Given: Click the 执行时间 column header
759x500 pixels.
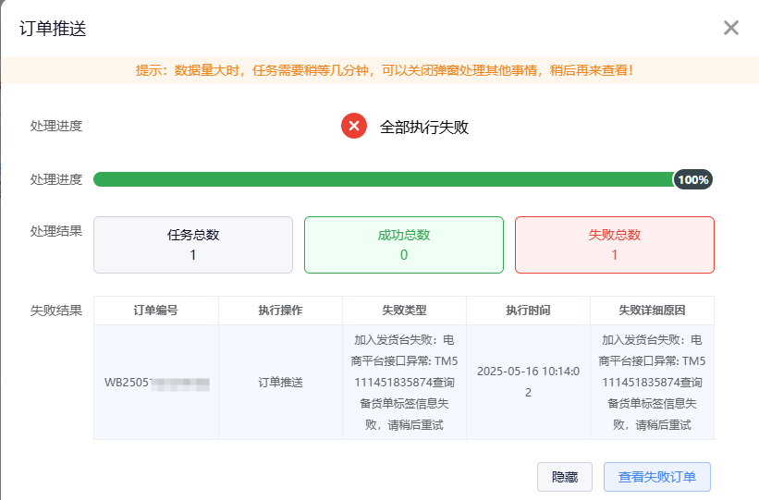Looking at the screenshot, I should [x=528, y=311].
